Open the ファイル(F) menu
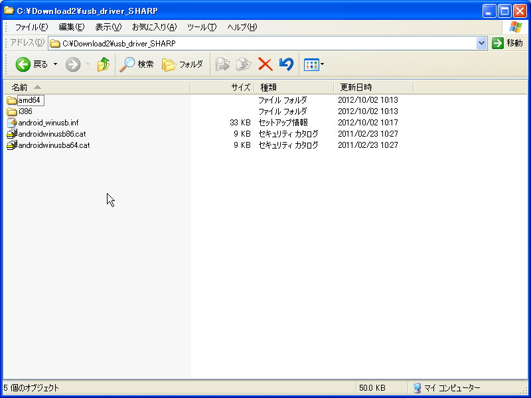This screenshot has height=398, width=531. click(31, 27)
